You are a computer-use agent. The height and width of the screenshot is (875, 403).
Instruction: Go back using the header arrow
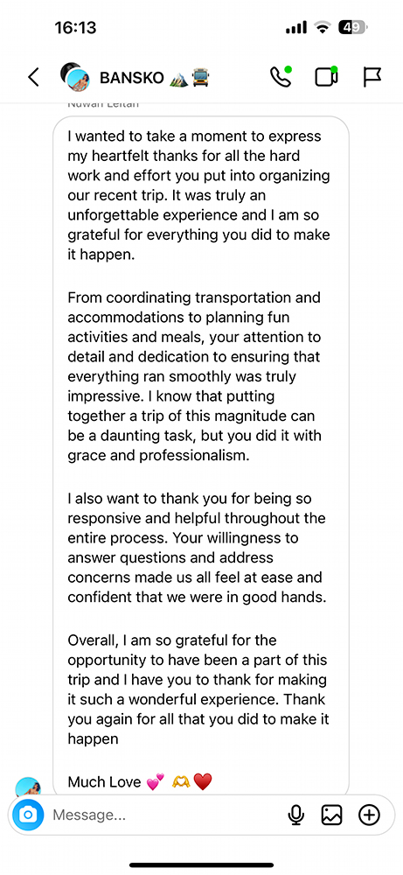(34, 77)
